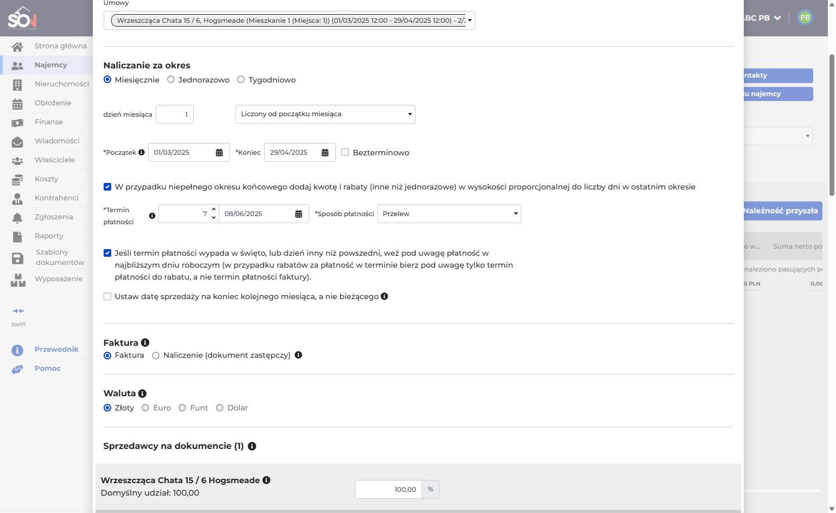The image size is (836, 513).
Task: Open the Obłożenie calendar icon
Action: [x=17, y=104]
